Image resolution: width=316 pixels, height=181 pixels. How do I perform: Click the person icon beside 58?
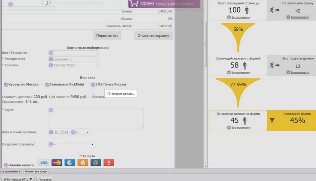(245, 65)
